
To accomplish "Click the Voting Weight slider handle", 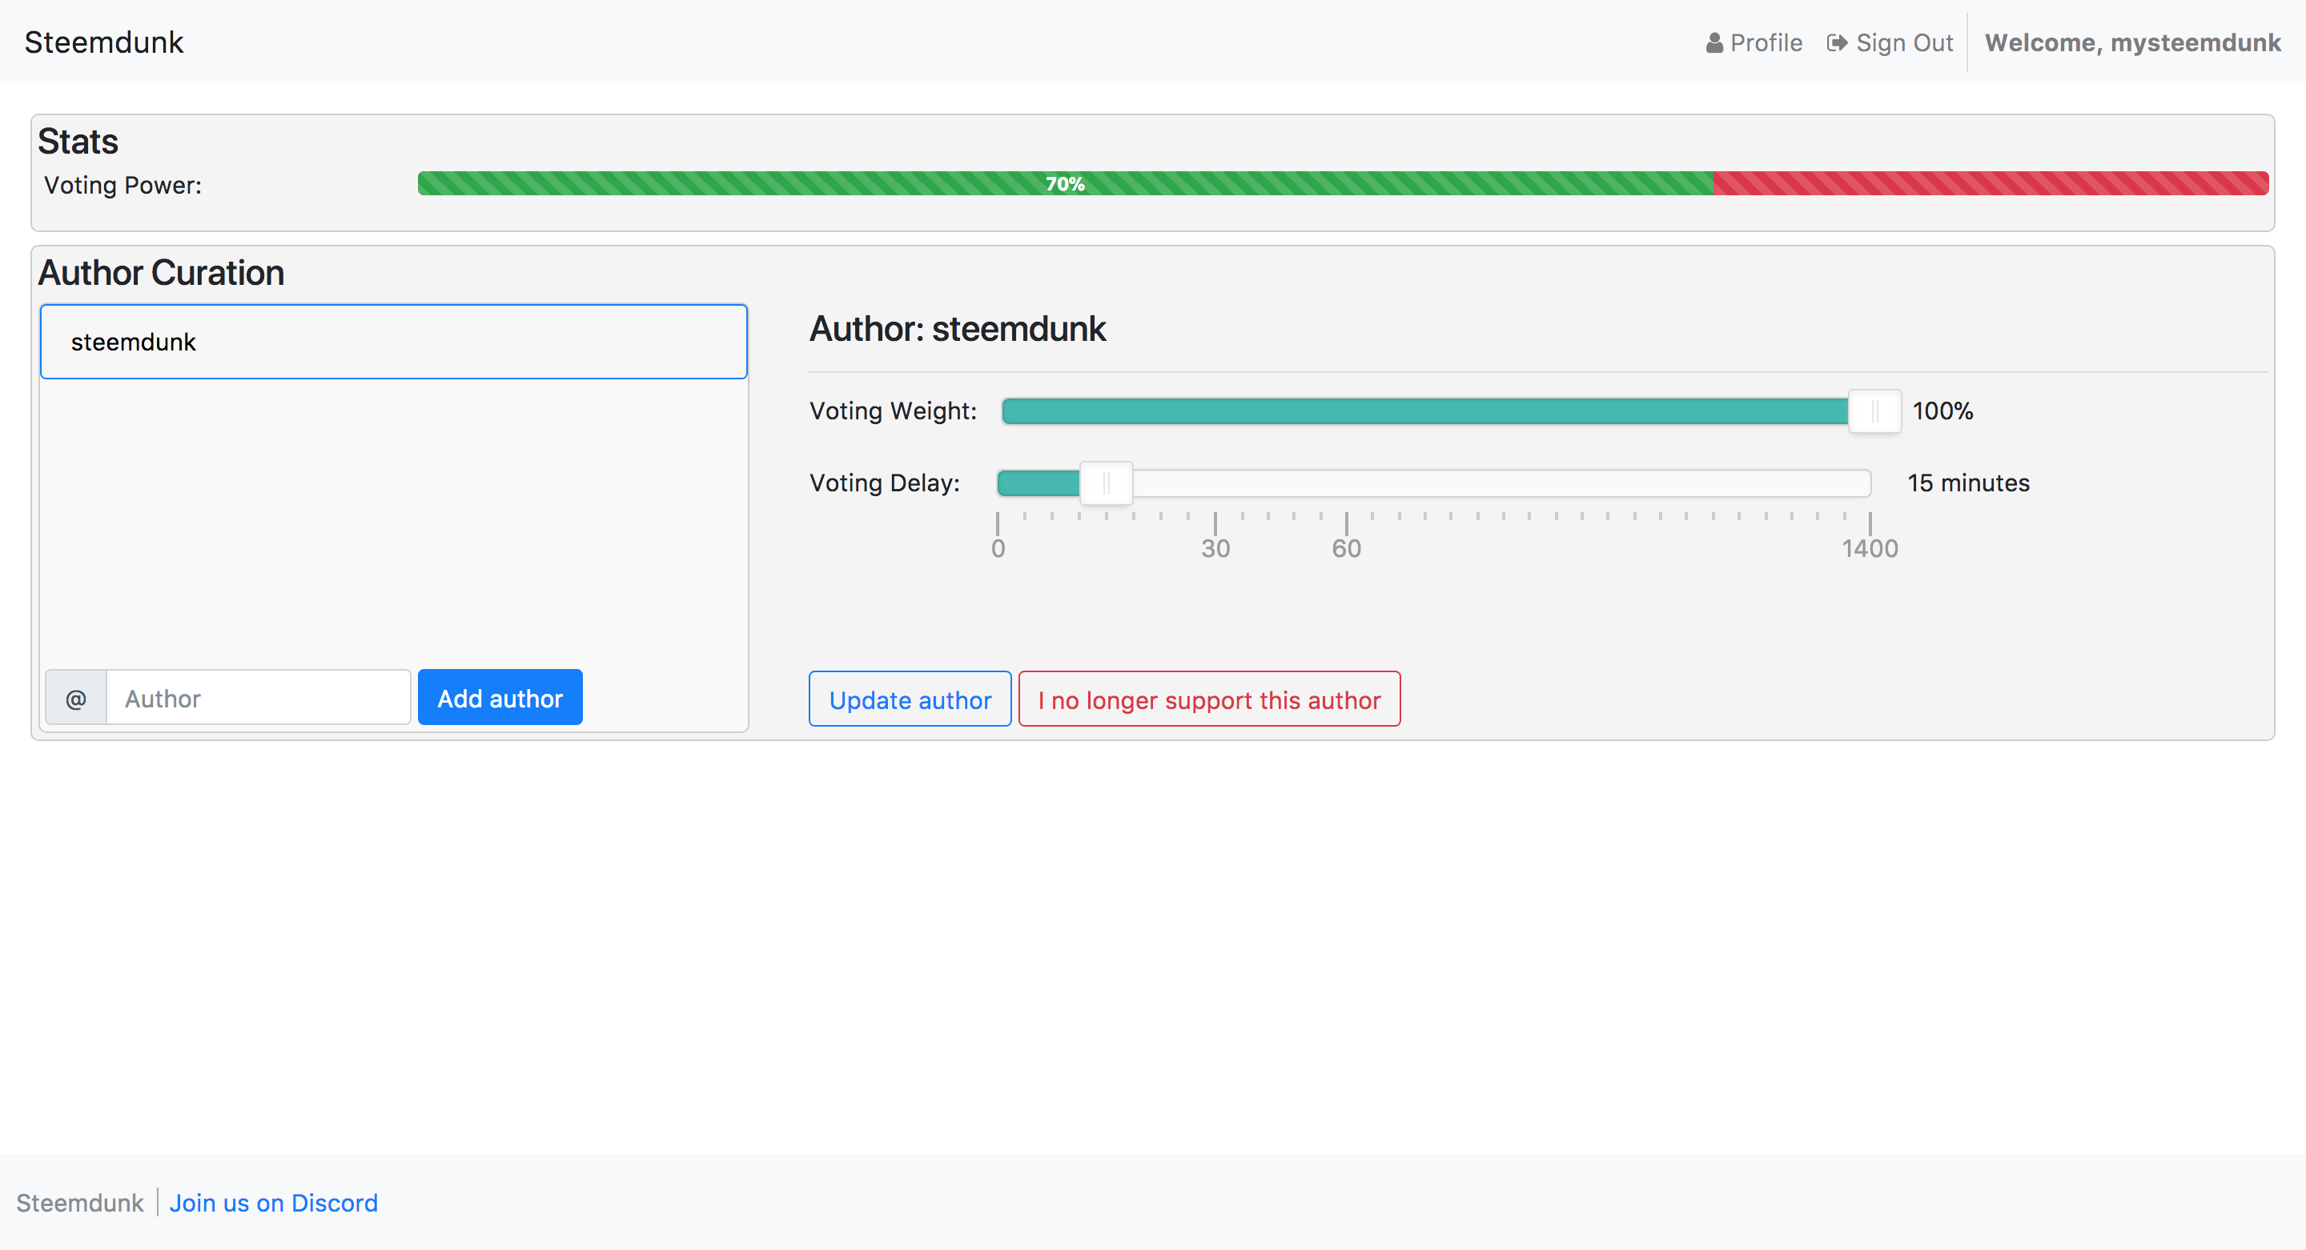I will (1874, 411).
